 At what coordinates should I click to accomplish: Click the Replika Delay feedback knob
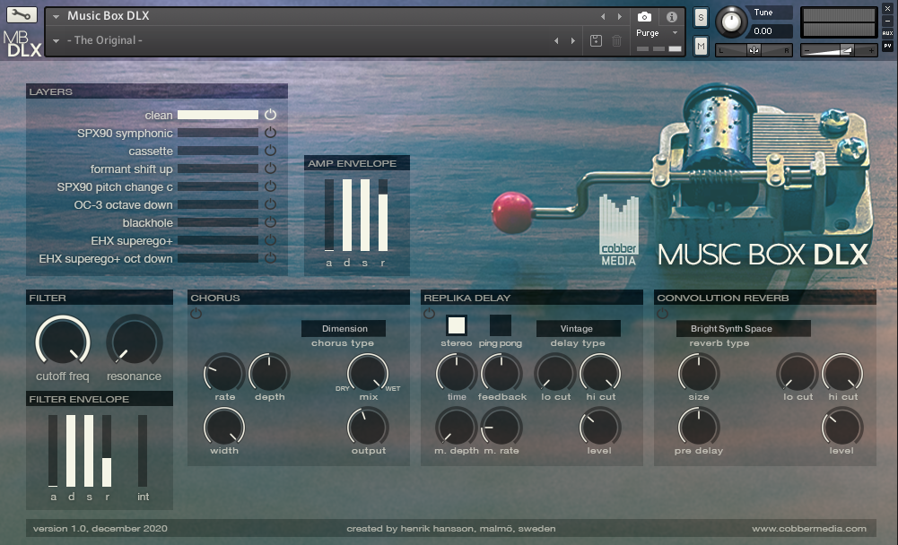click(x=501, y=373)
